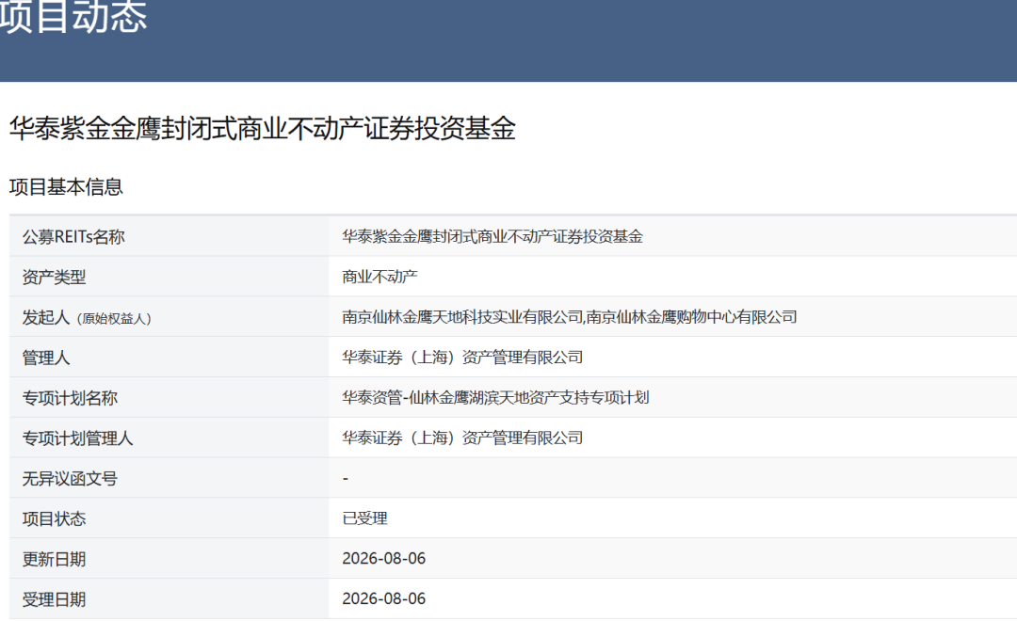Select the 受理日期 date 2026-08-06
The height and width of the screenshot is (621, 1017).
click(x=384, y=599)
